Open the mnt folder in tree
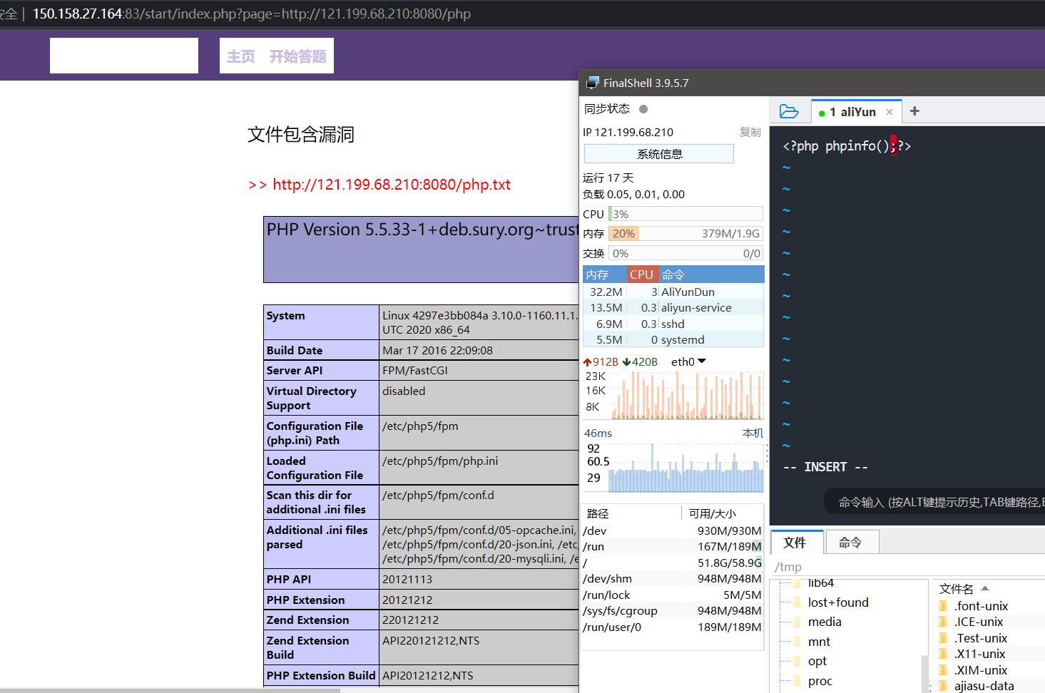Screen dimensions: 1045x693 pos(819,642)
